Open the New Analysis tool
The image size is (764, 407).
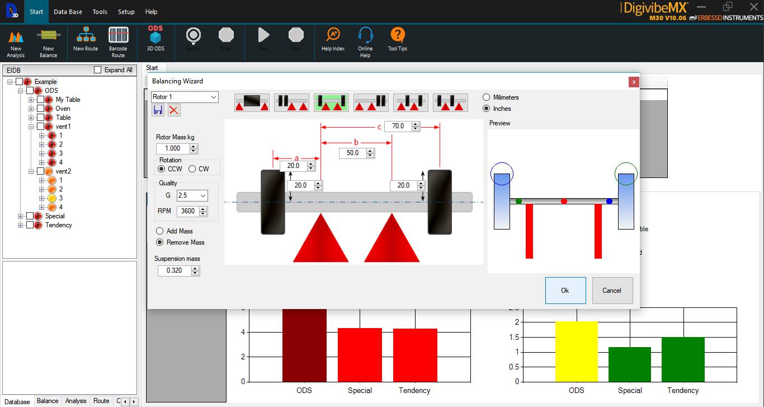tap(16, 39)
